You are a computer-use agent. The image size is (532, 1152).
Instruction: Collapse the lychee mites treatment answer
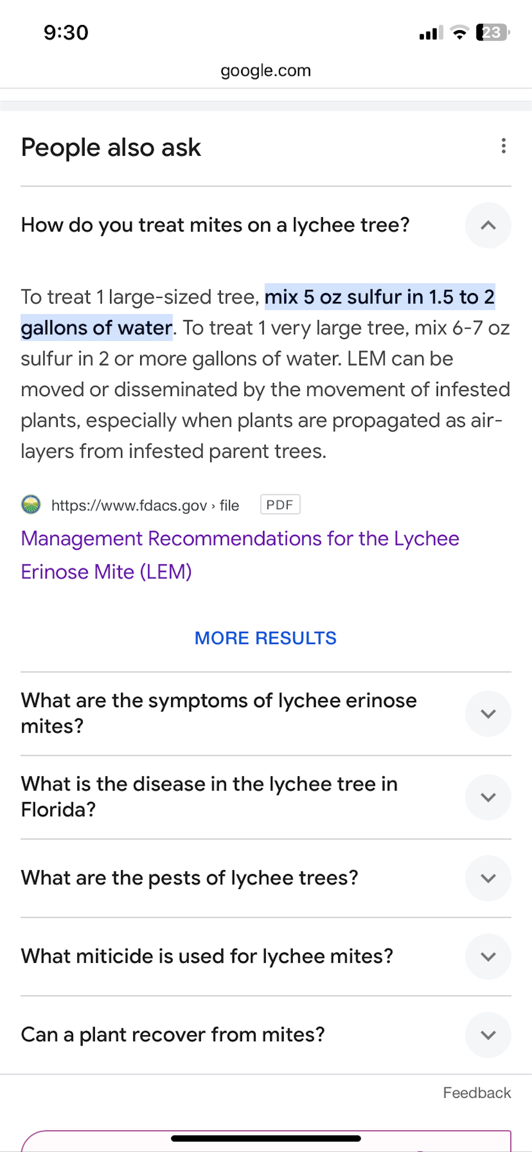point(488,226)
